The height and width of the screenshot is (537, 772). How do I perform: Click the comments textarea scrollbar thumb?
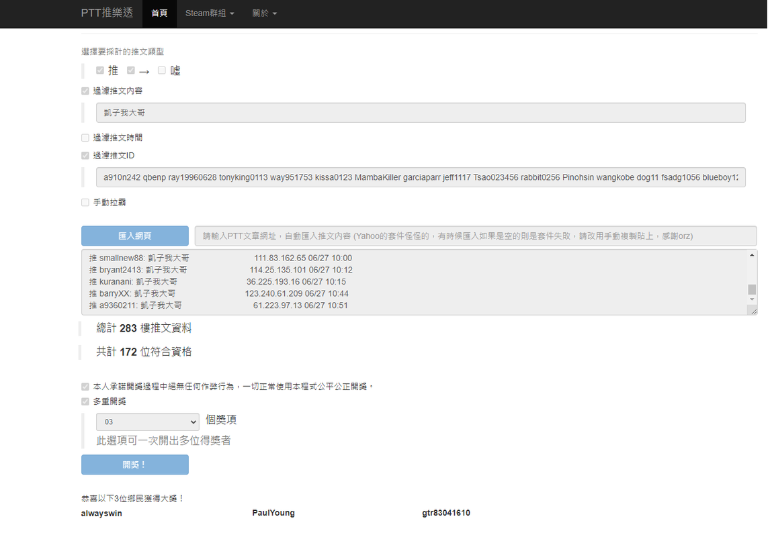point(752,289)
